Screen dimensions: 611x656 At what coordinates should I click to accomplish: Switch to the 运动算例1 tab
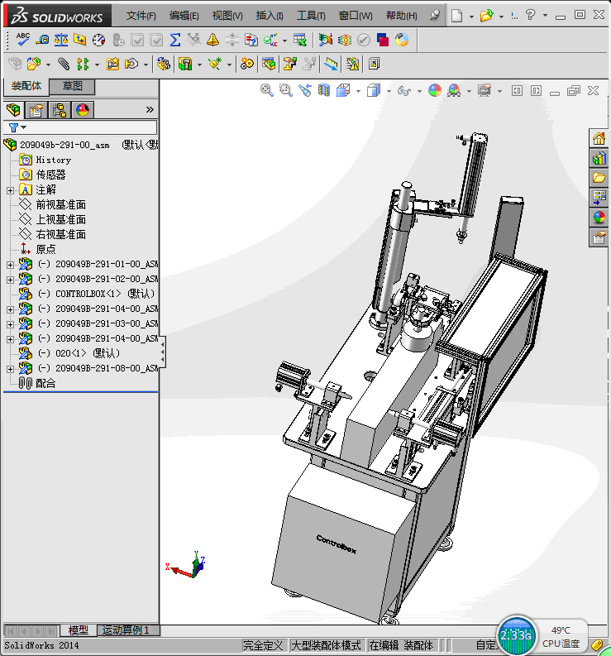tap(126, 630)
